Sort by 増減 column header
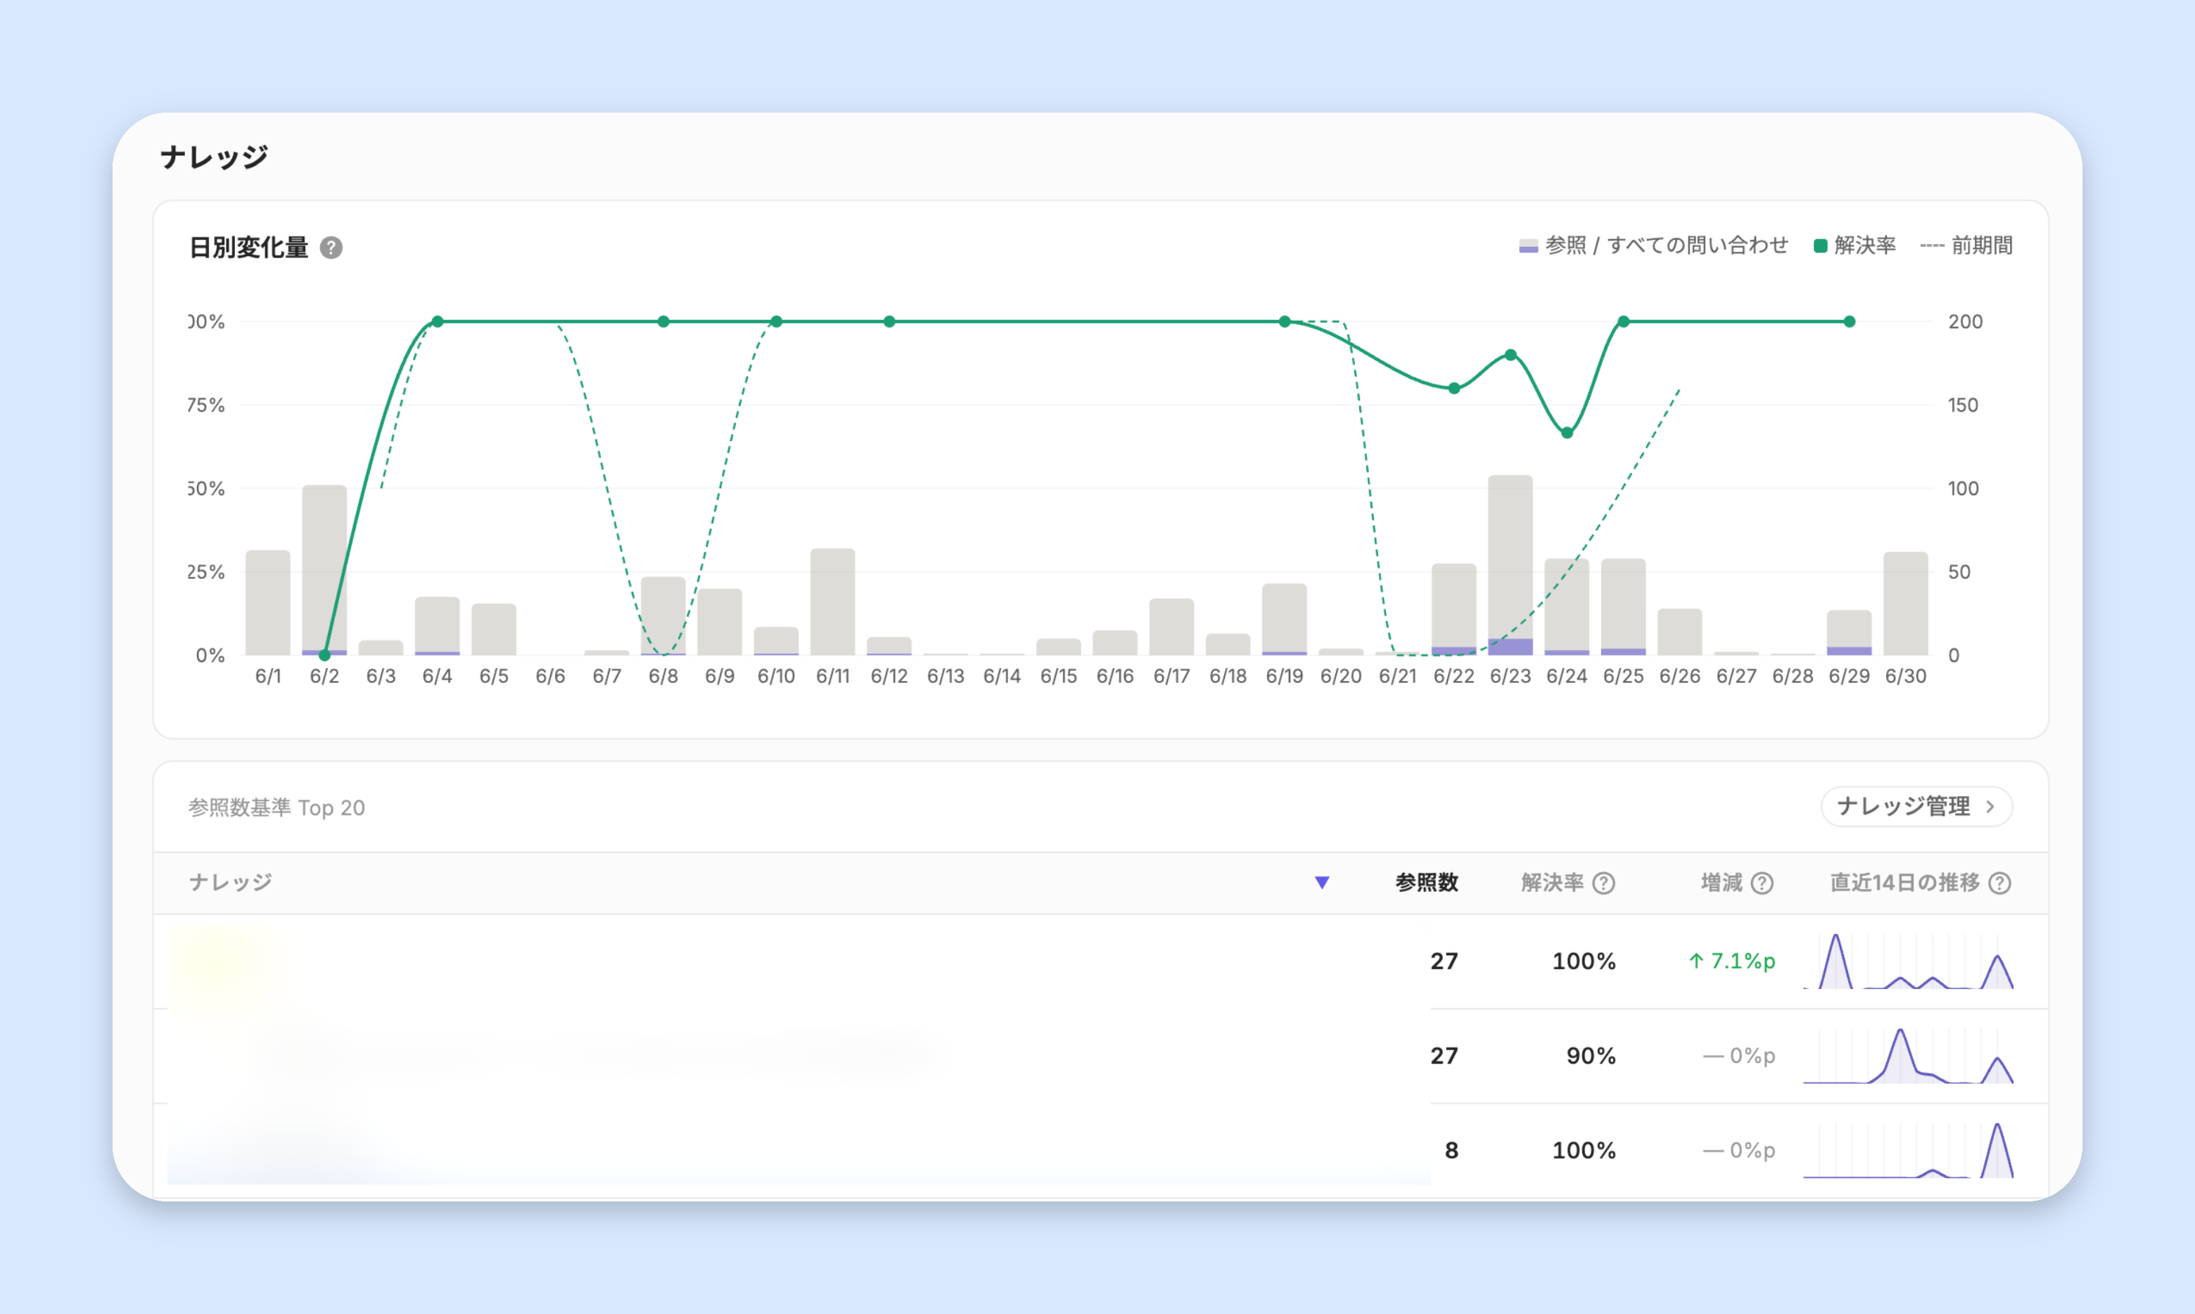The width and height of the screenshot is (2195, 1314). click(1722, 882)
